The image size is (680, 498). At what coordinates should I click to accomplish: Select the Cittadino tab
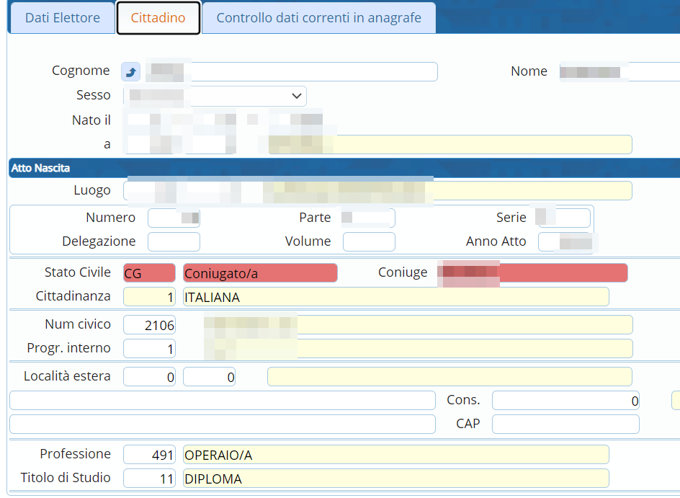coord(158,18)
